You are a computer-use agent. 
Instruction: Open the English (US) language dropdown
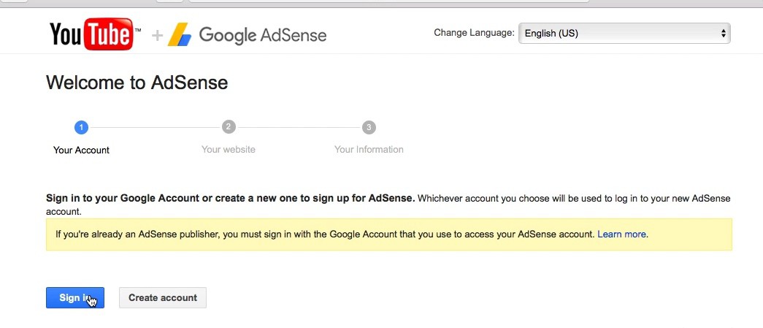tap(624, 33)
